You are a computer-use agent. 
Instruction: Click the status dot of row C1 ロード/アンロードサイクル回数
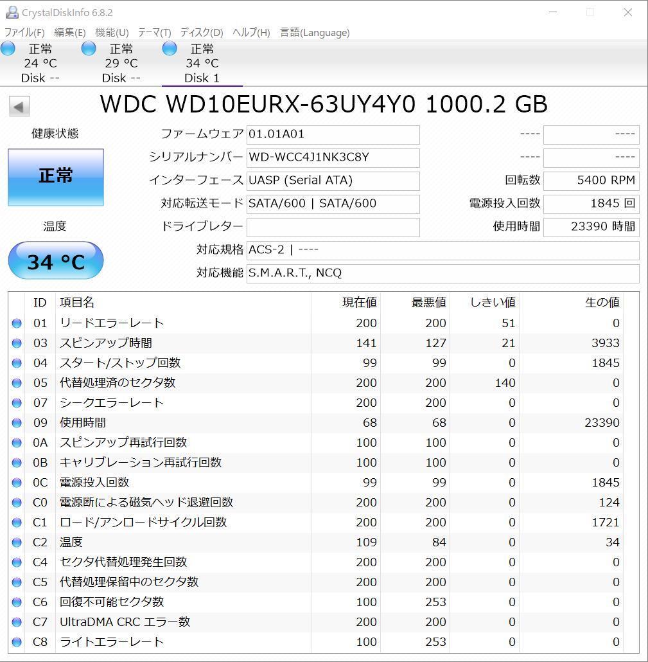(x=17, y=523)
